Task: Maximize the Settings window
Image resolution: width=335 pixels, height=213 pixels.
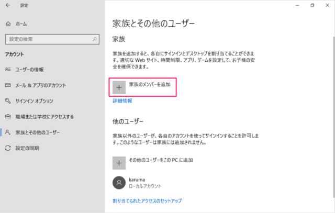Action: click(312, 5)
